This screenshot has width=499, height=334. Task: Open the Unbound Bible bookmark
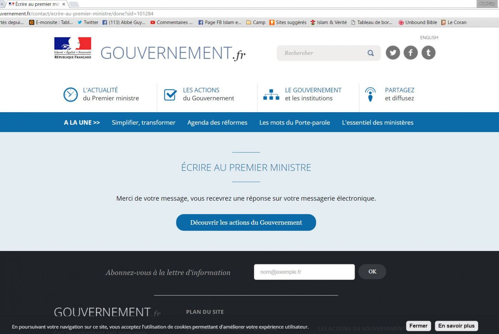418,22
